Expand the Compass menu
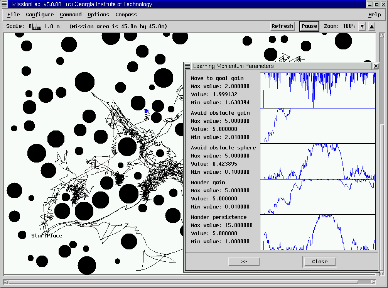 (x=126, y=15)
